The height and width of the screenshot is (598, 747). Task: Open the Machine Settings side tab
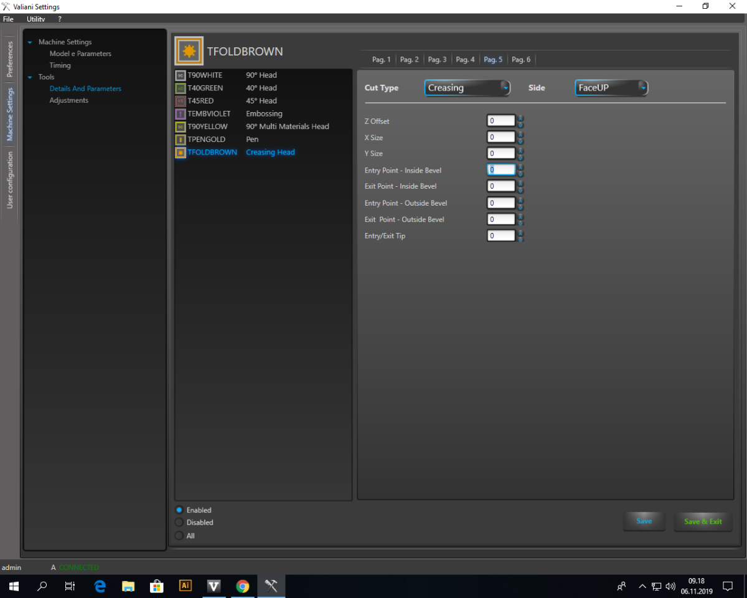point(9,114)
